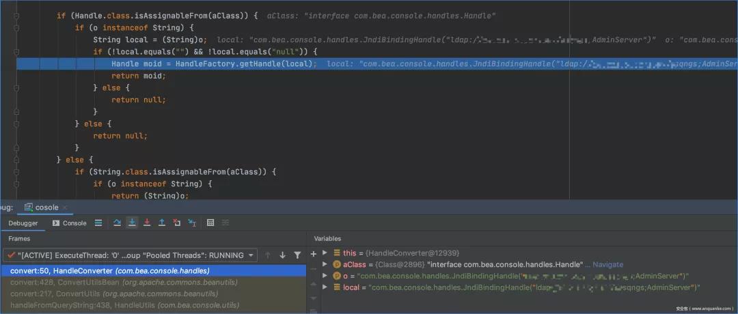This screenshot has height=314, width=738.
Task: Click the Frames panel header
Action: [x=19, y=239]
